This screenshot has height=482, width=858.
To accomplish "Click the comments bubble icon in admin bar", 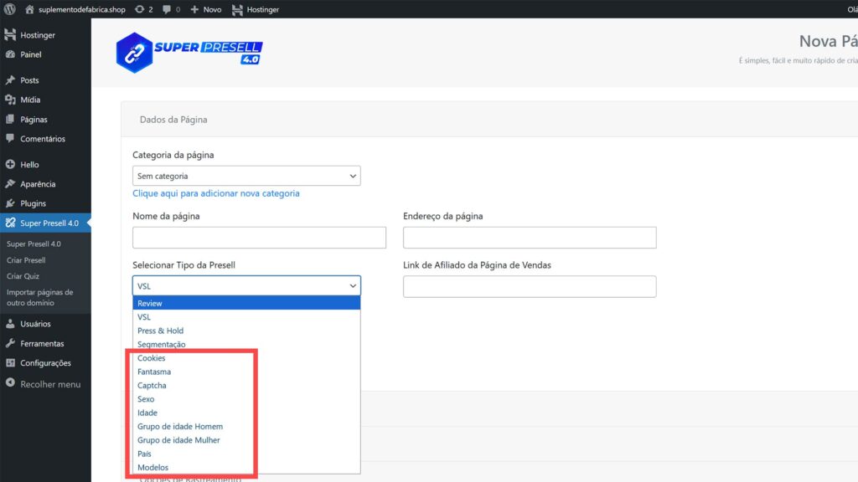I will [x=167, y=9].
